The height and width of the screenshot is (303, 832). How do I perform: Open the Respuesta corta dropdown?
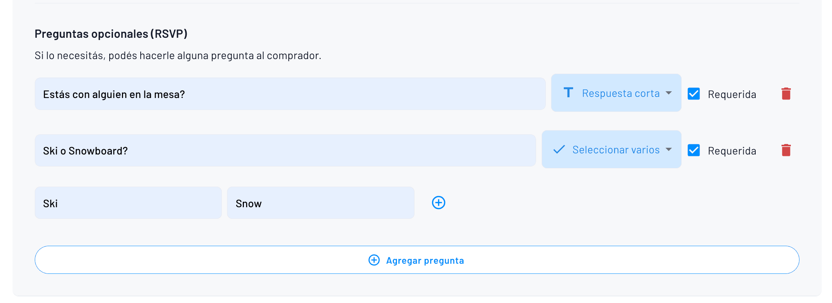click(616, 93)
